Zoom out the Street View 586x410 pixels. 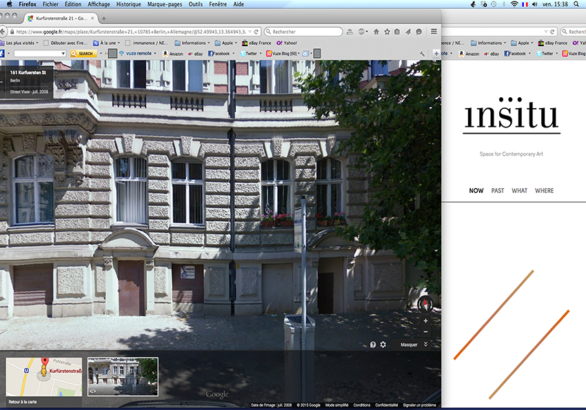tap(425, 332)
